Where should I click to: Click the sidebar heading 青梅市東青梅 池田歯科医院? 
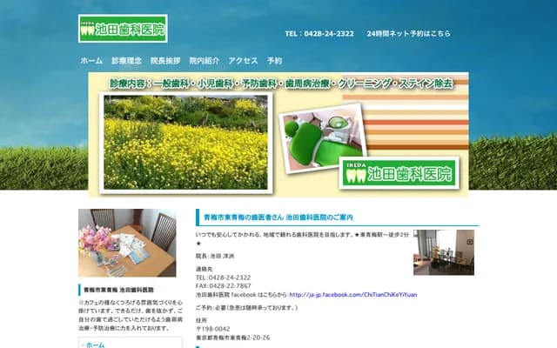(x=118, y=290)
